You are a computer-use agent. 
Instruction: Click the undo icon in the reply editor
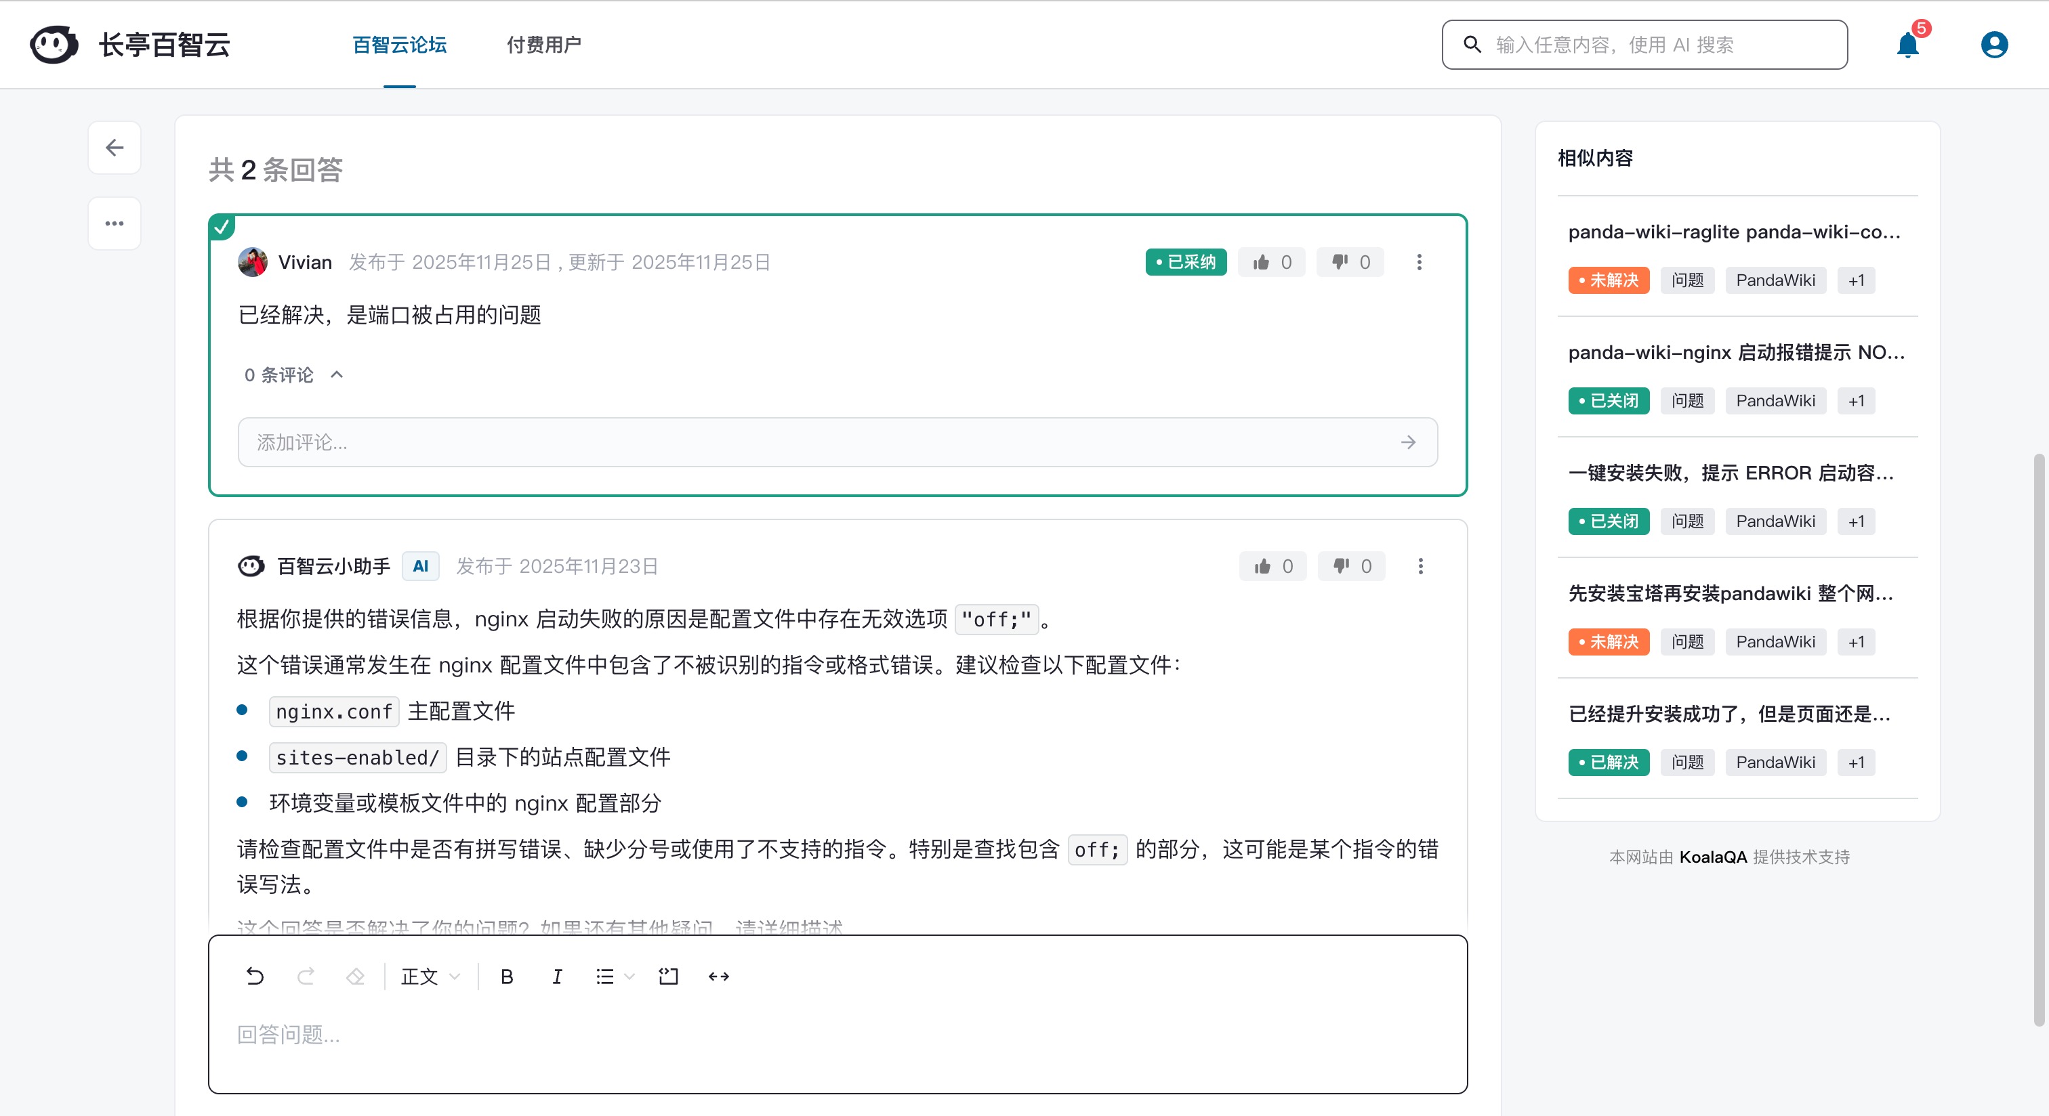[x=253, y=977]
